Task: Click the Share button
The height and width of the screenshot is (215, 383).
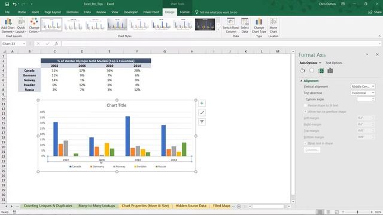Action: pyautogui.click(x=375, y=12)
